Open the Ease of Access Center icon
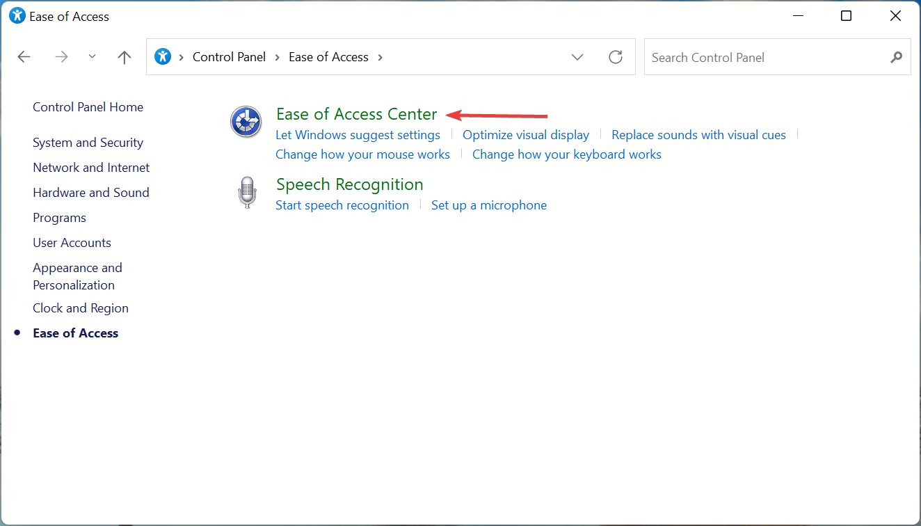Screen dimensions: 921x526 click(246, 122)
